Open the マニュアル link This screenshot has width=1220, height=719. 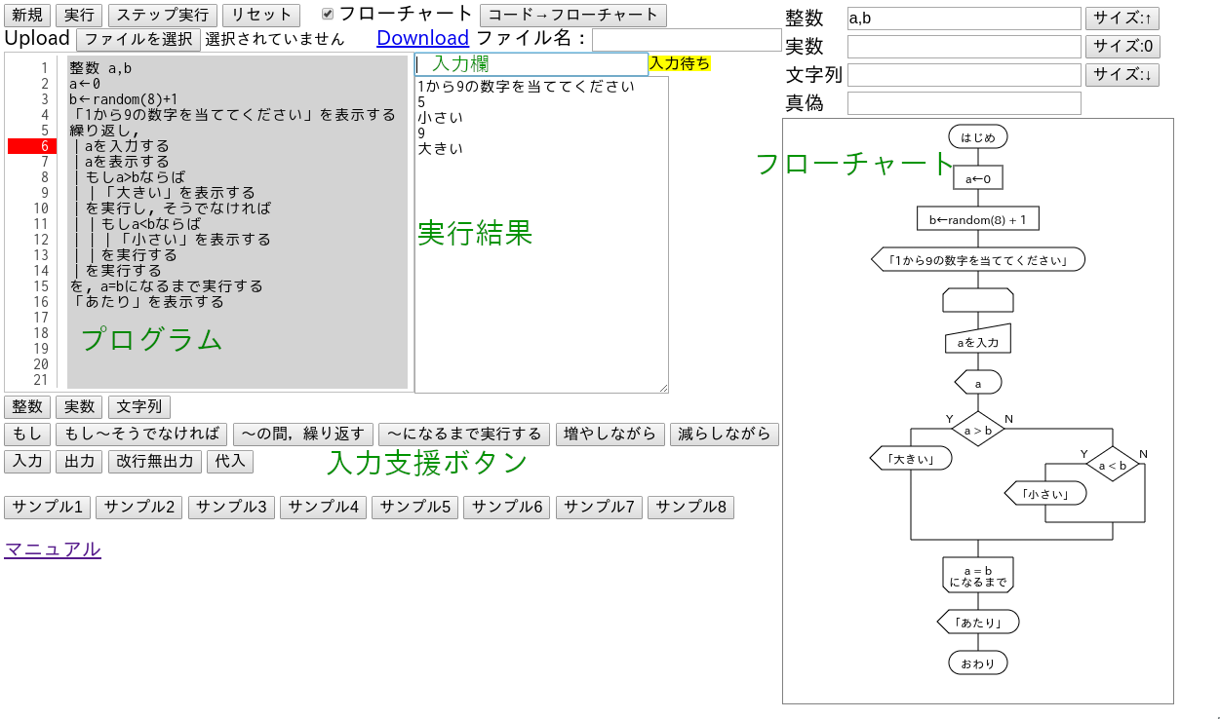[53, 549]
